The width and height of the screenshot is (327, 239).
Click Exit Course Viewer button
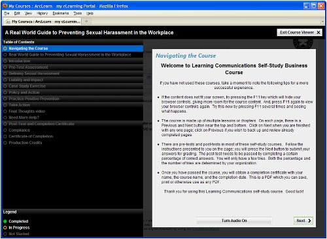pos(300,33)
